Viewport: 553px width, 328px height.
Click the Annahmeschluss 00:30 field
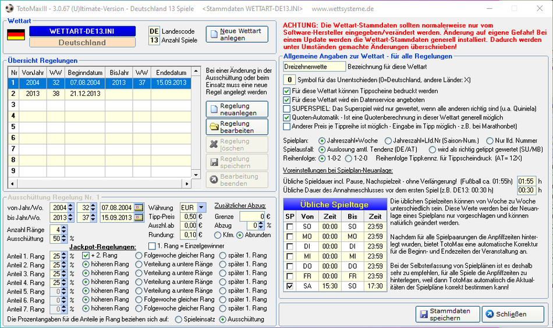(x=526, y=190)
